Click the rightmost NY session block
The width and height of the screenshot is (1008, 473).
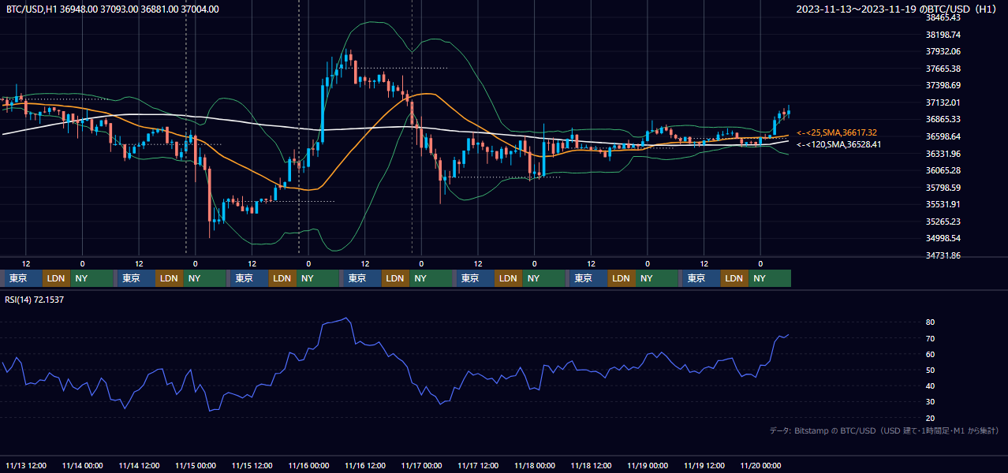click(769, 278)
